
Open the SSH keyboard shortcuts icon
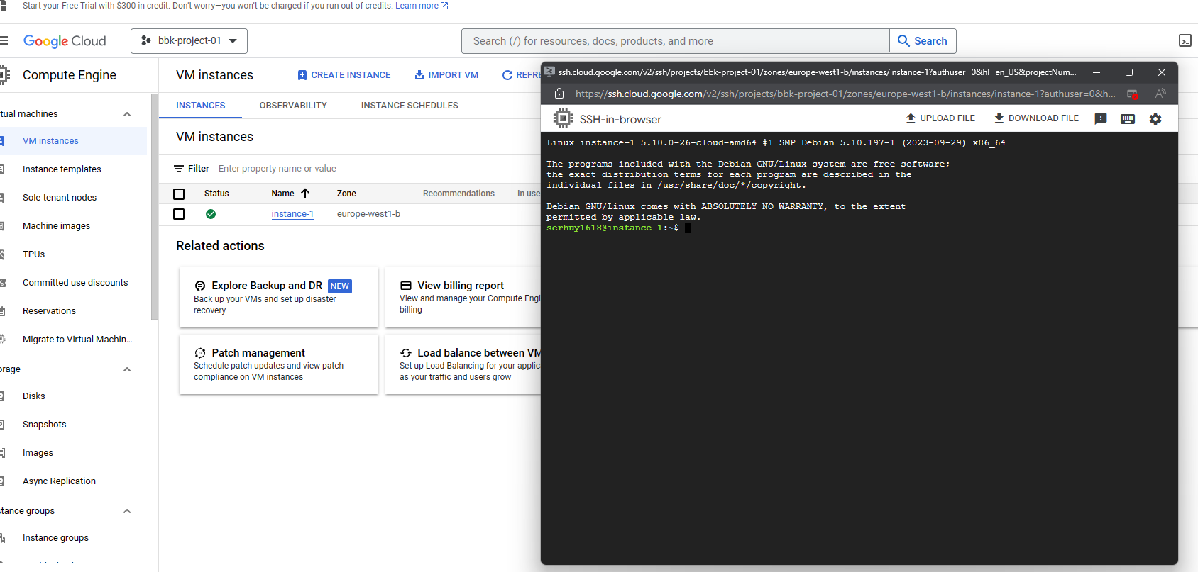point(1128,119)
